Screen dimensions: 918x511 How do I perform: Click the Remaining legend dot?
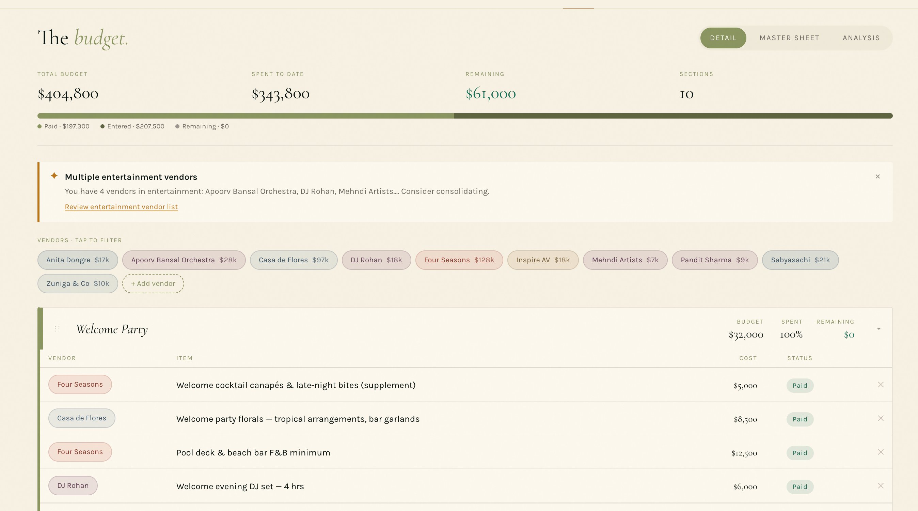[177, 126]
